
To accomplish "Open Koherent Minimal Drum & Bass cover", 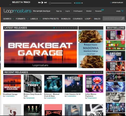I will pyautogui.click(x=53, y=84).
